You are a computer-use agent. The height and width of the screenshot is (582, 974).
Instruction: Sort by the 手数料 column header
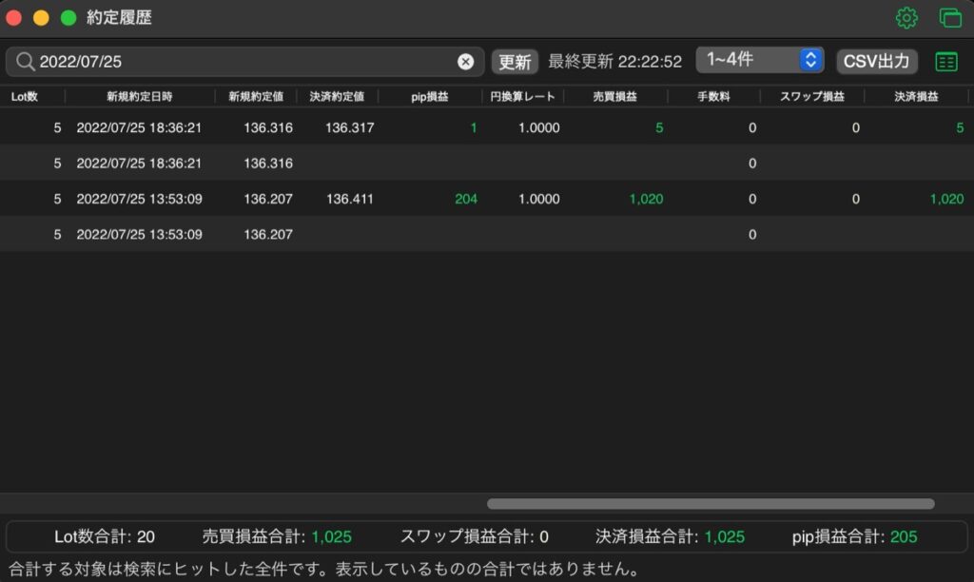[713, 96]
